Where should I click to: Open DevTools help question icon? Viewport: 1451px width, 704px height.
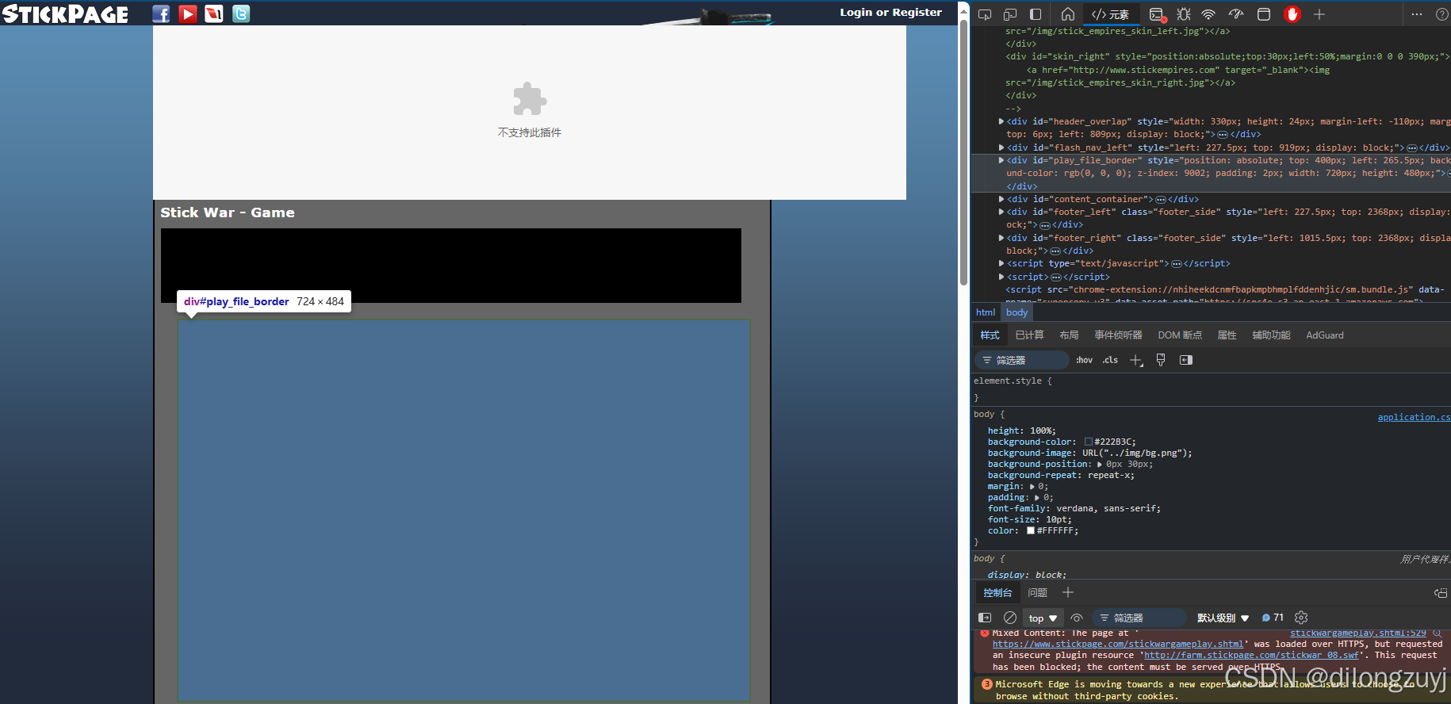(1442, 14)
